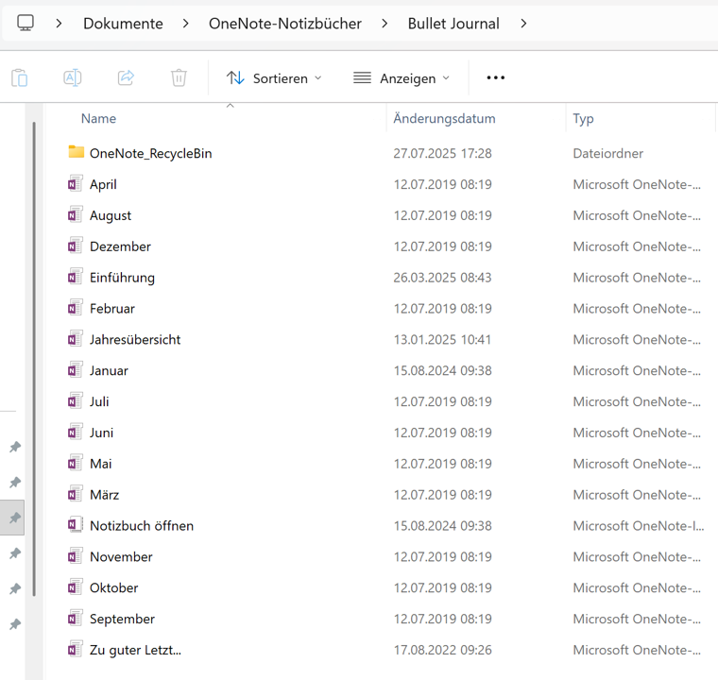Click the share icon in toolbar
Image resolution: width=718 pixels, height=680 pixels.
click(x=126, y=78)
